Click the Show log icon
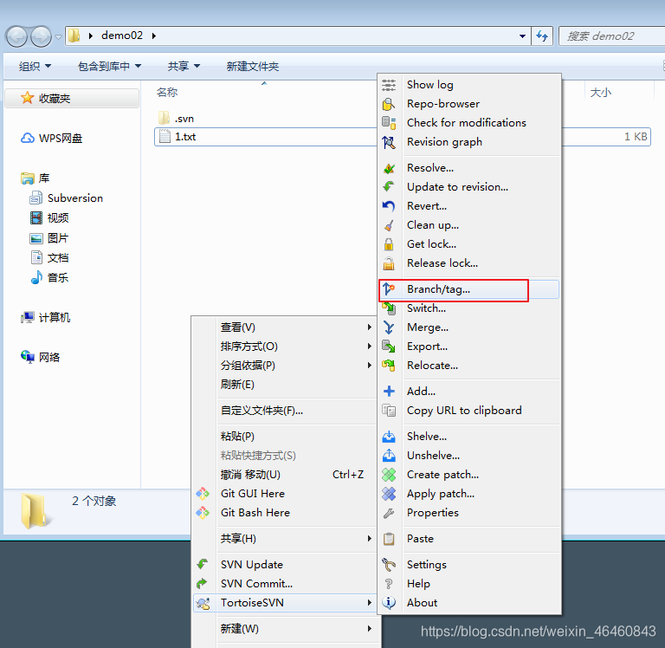Viewport: 665px width, 648px height. [389, 85]
